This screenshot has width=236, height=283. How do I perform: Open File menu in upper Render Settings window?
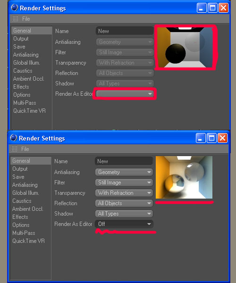click(26, 18)
